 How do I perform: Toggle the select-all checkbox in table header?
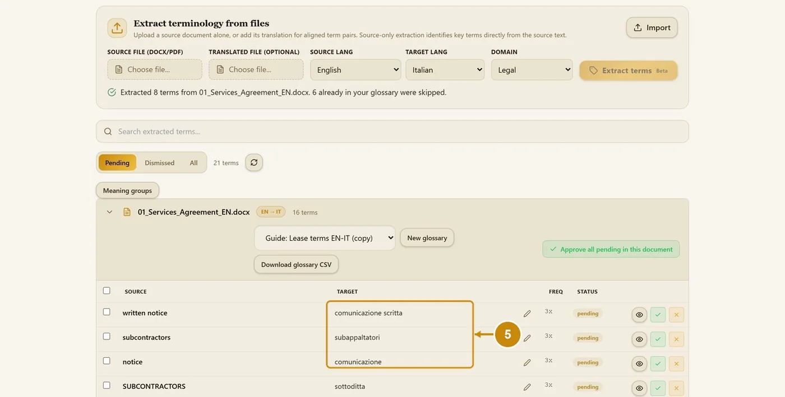[x=107, y=291]
